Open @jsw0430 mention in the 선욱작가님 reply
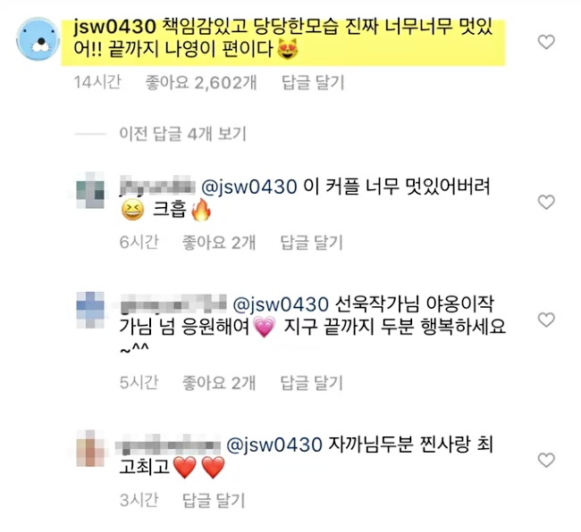The image size is (581, 532). tap(281, 304)
